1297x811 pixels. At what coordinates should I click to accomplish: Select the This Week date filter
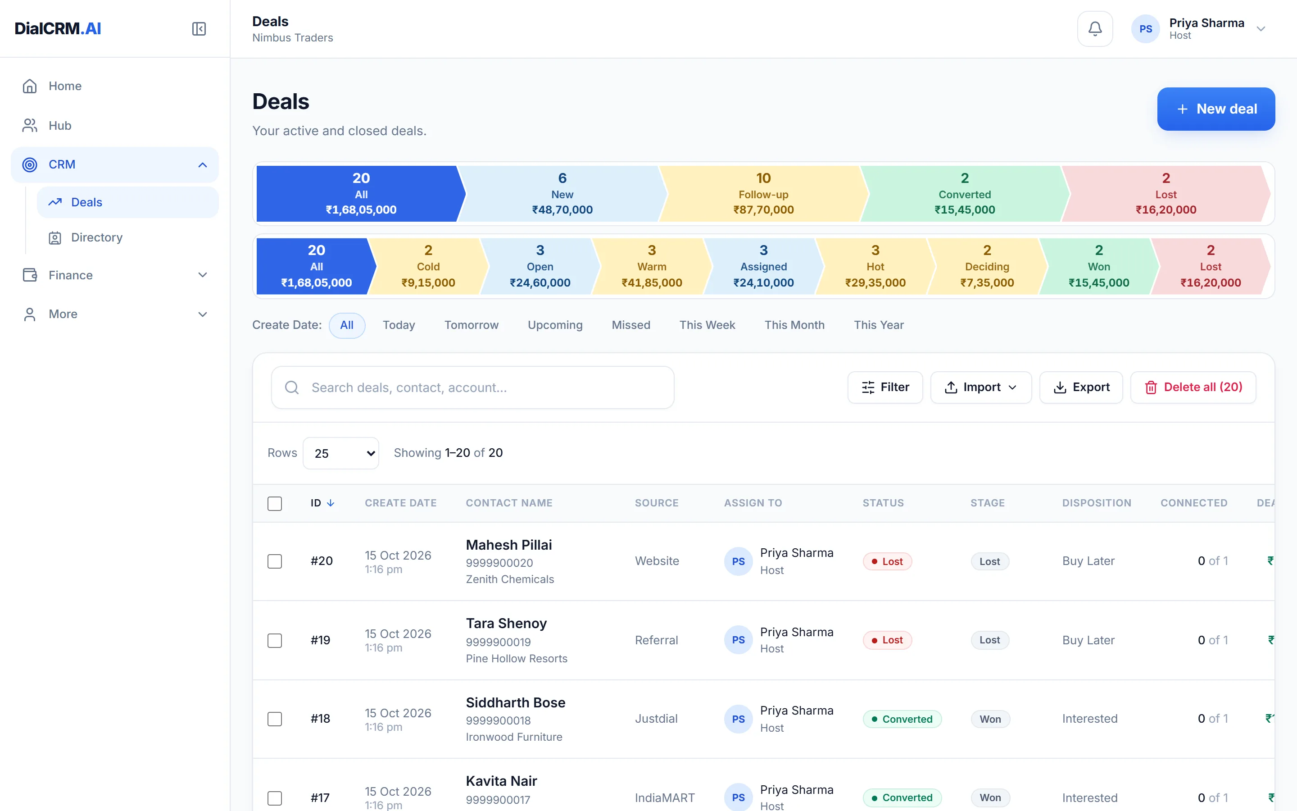tap(707, 325)
